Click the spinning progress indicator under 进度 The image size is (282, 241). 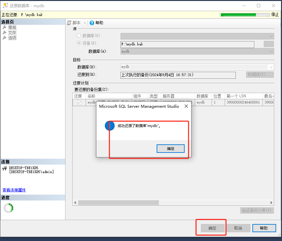pyautogui.click(x=8, y=208)
